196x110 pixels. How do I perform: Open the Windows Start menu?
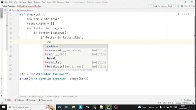coord(3,107)
